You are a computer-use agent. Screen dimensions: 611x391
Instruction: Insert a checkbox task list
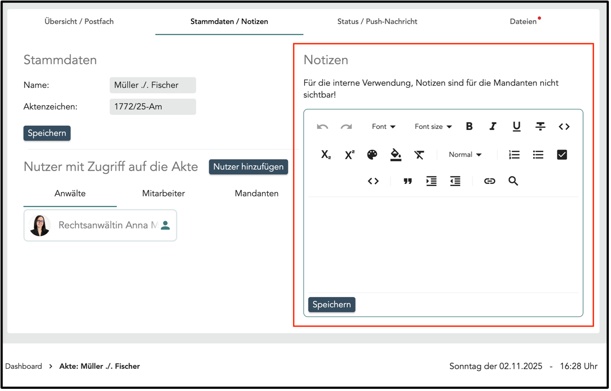(562, 155)
